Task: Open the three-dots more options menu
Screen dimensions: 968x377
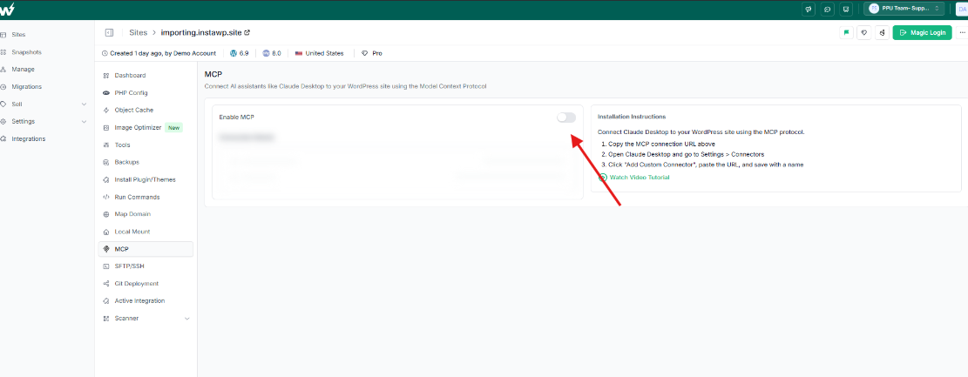Action: (x=962, y=32)
